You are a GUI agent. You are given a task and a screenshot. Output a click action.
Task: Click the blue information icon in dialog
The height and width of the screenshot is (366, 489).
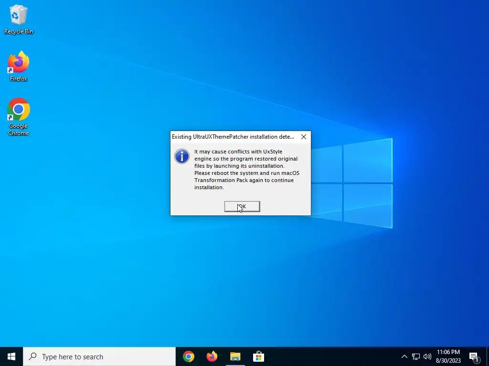coord(182,156)
